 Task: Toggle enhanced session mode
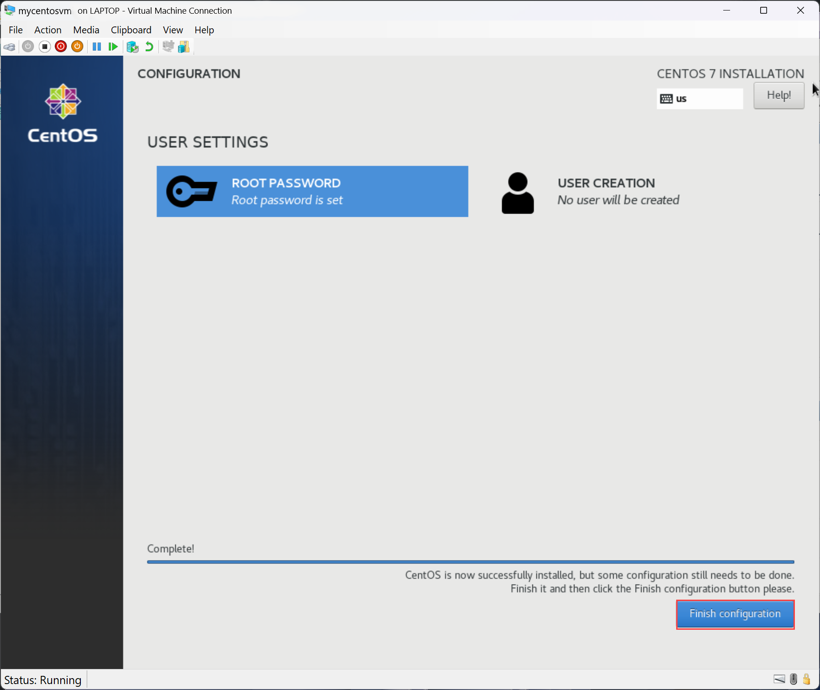point(168,46)
